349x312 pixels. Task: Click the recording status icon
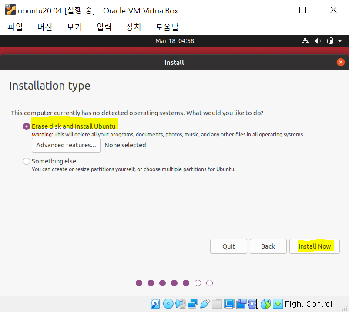242,304
